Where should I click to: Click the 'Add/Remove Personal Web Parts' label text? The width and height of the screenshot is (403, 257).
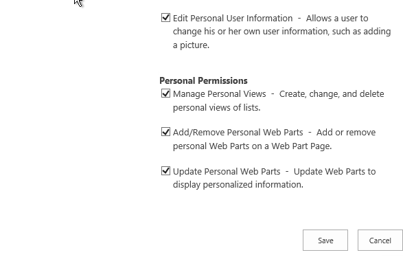click(x=238, y=132)
